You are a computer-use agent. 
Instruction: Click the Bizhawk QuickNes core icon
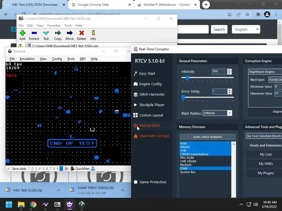pyautogui.click(x=72, y=168)
